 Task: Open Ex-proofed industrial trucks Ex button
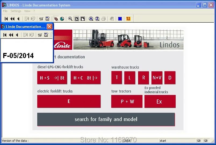[160, 101]
